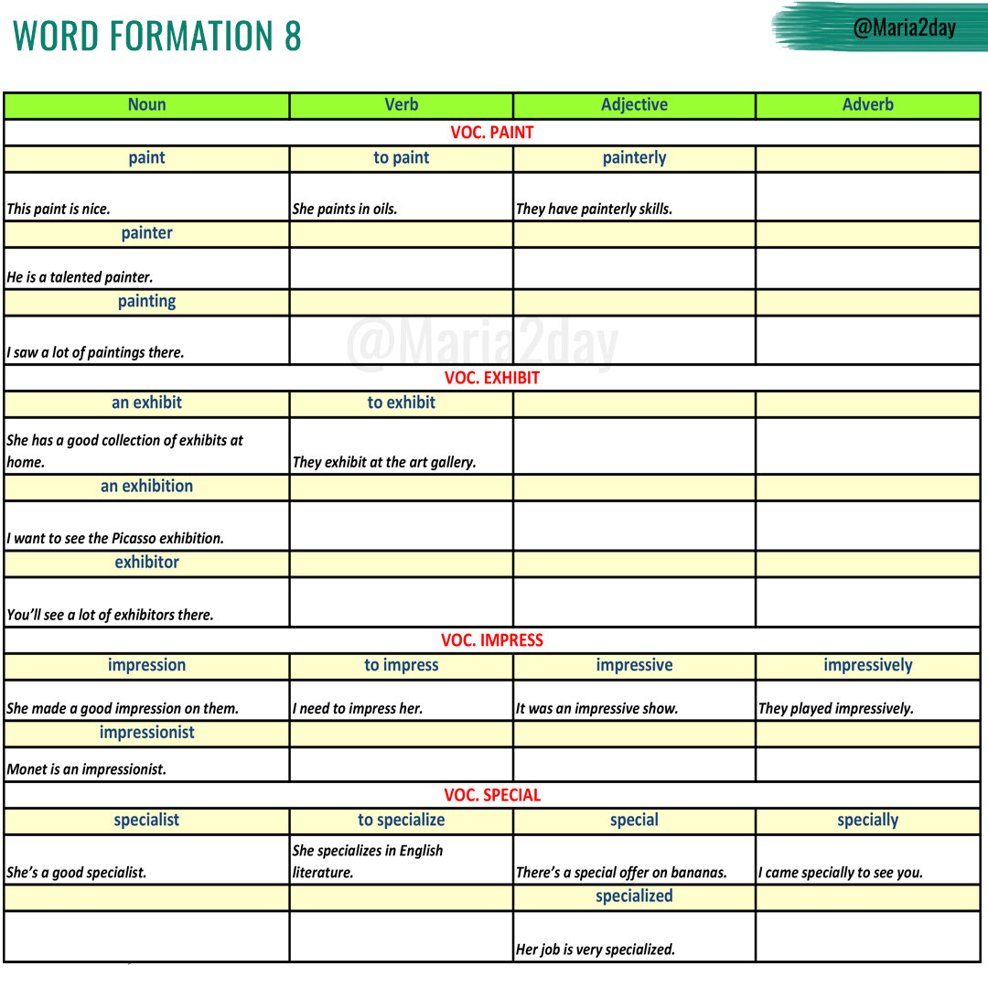
Task: Click the noun cell 'painter'
Action: (x=146, y=234)
